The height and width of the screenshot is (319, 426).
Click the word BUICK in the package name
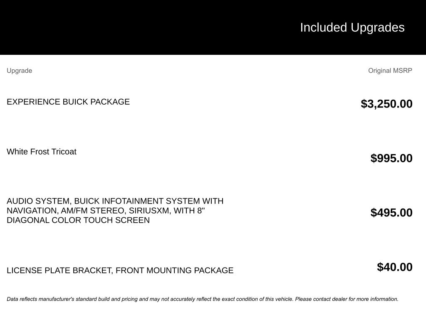click(75, 102)
